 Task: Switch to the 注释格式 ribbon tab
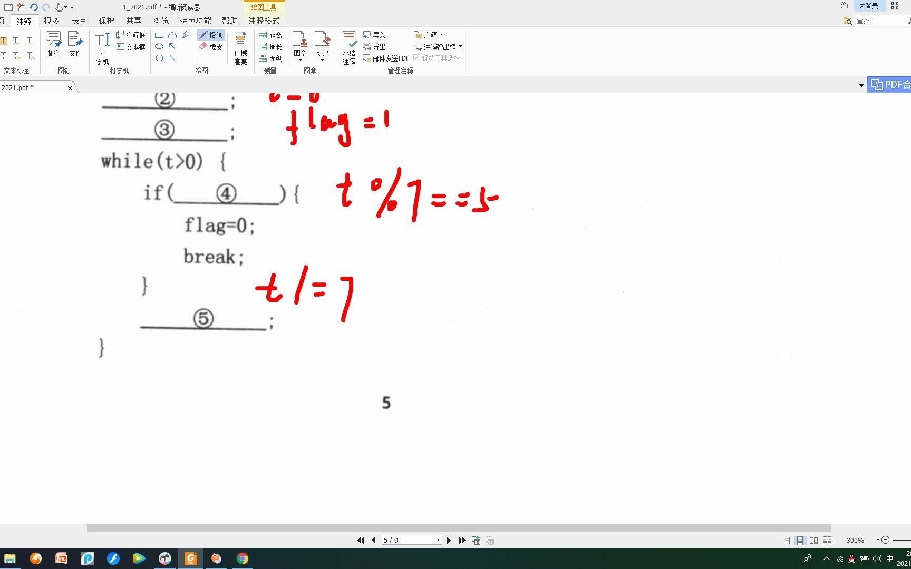tap(264, 21)
